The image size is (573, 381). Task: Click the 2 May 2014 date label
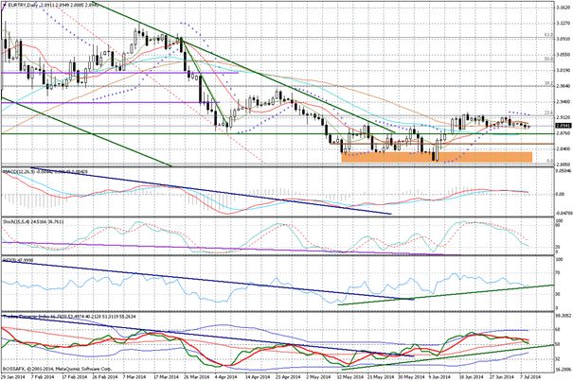tap(318, 376)
